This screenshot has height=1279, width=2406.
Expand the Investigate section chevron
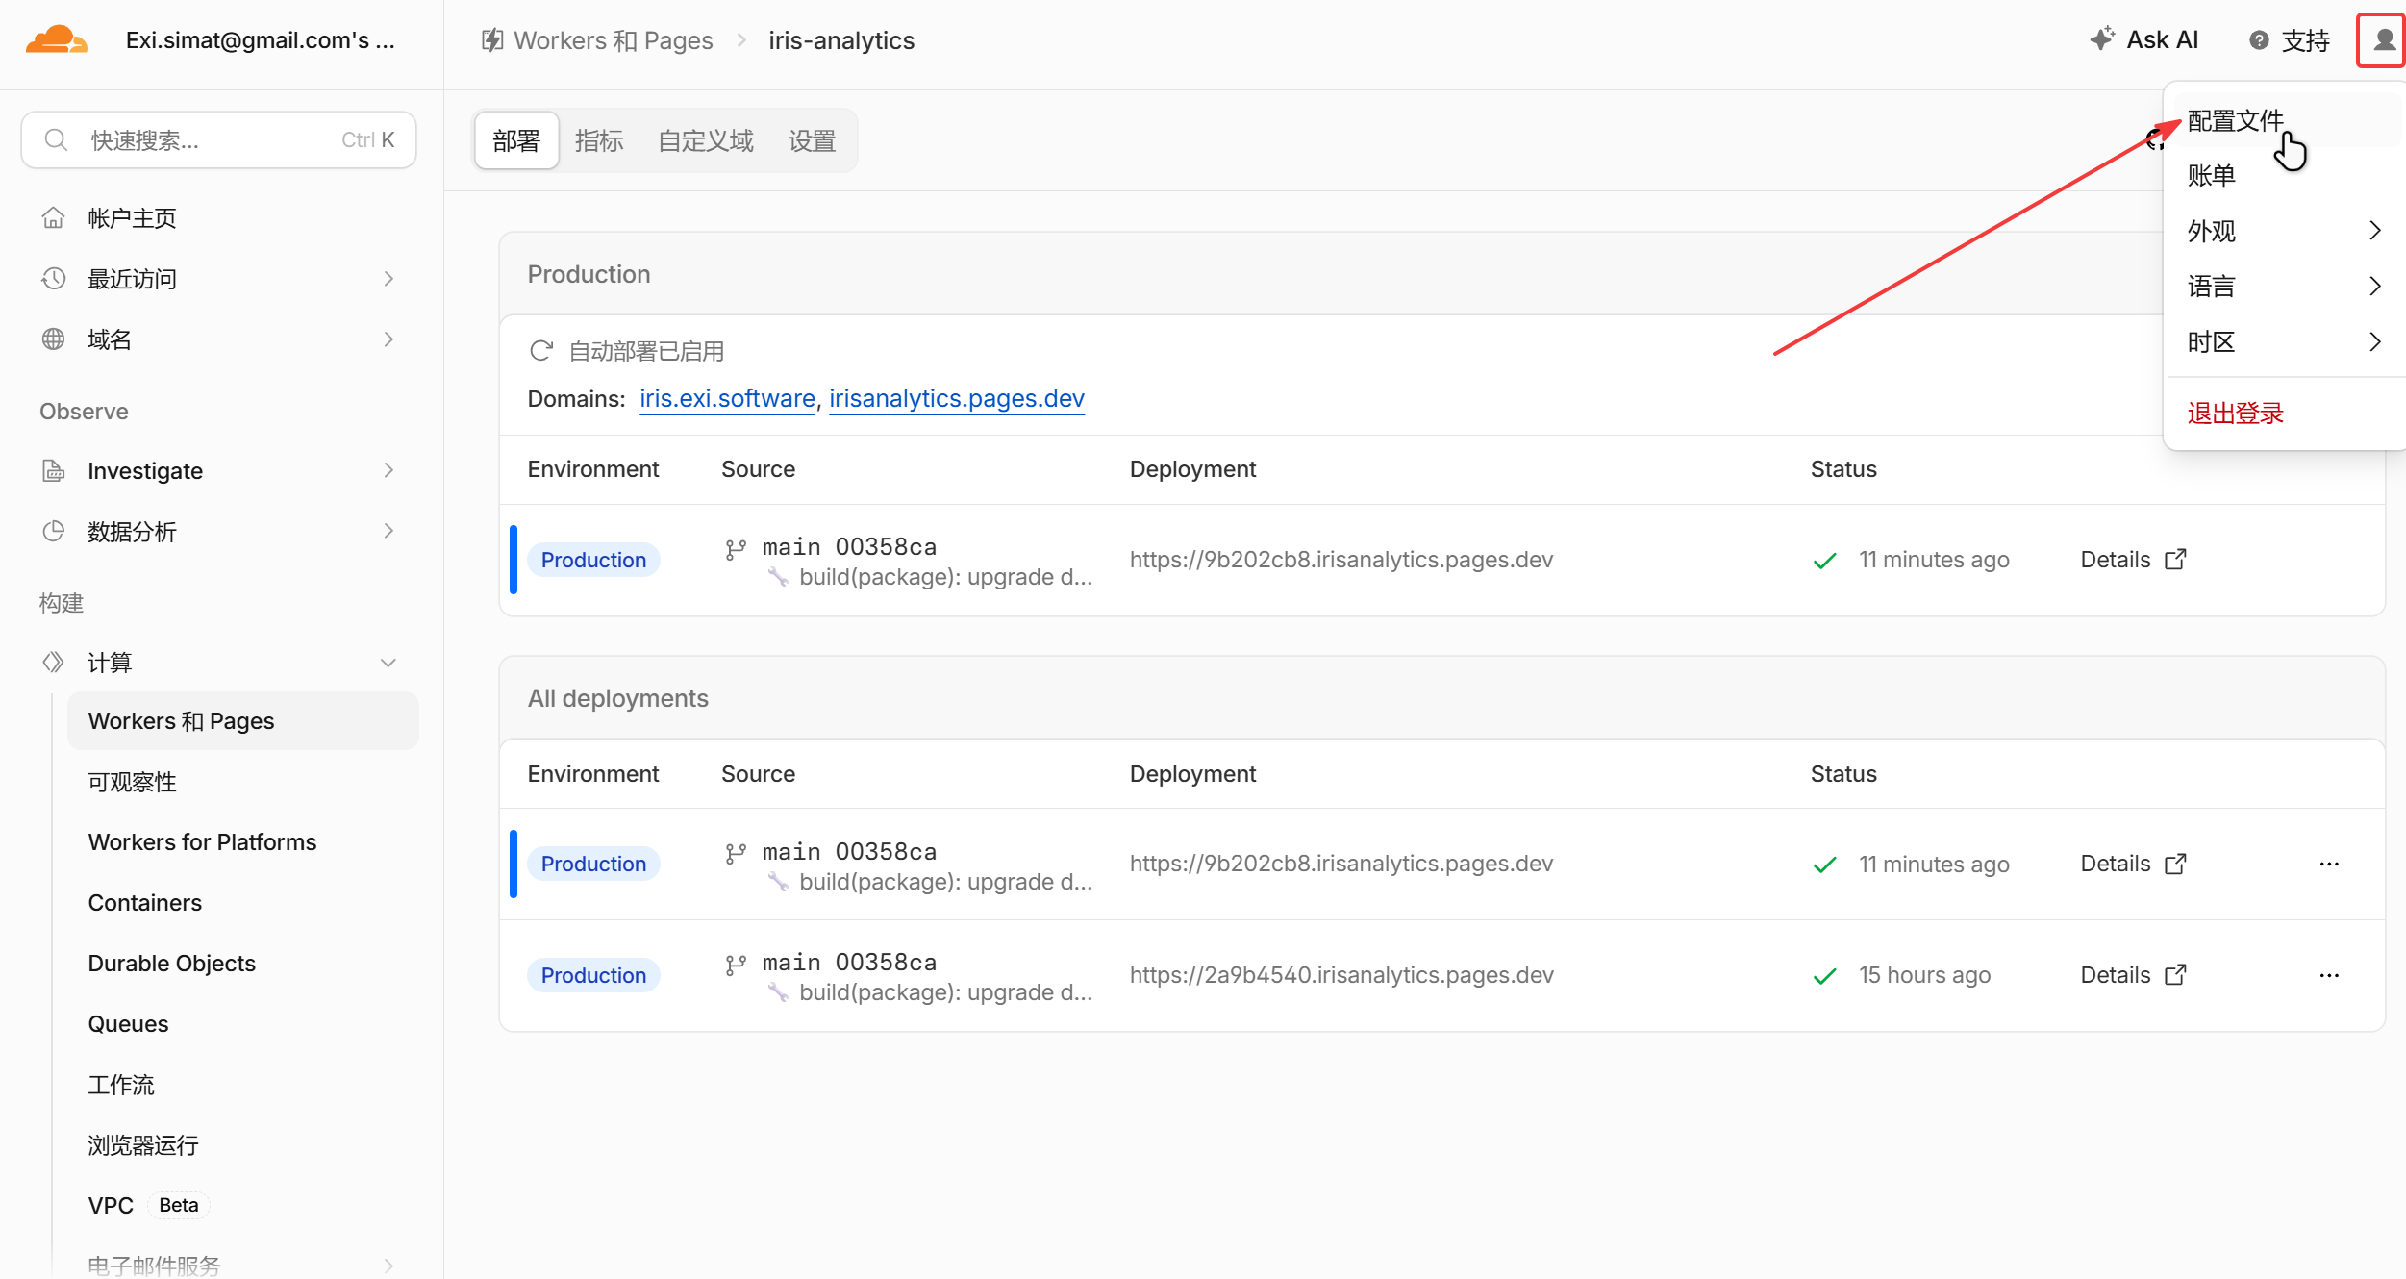click(x=388, y=470)
